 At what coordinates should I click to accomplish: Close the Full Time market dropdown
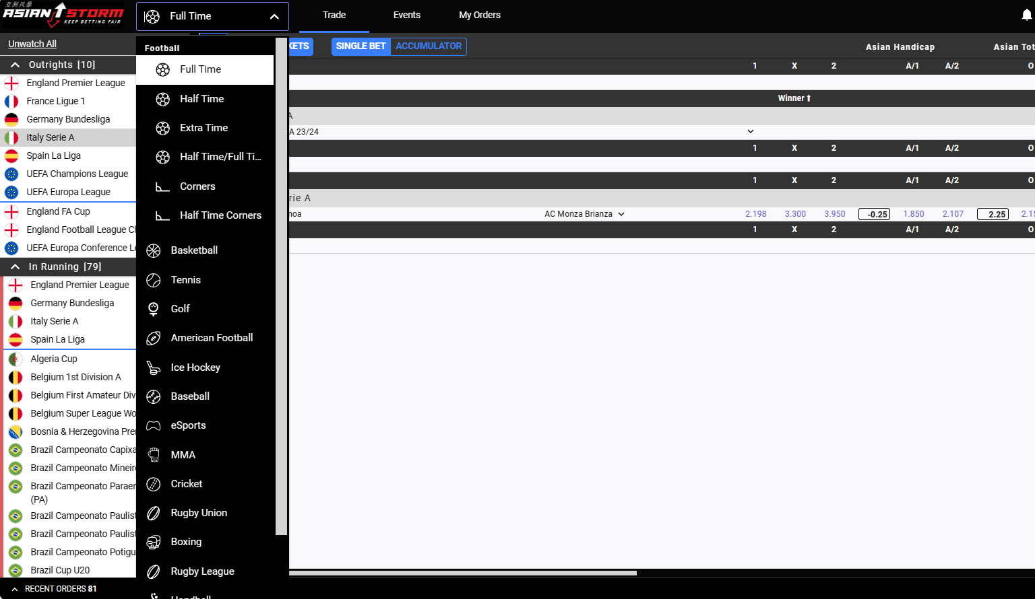click(274, 17)
